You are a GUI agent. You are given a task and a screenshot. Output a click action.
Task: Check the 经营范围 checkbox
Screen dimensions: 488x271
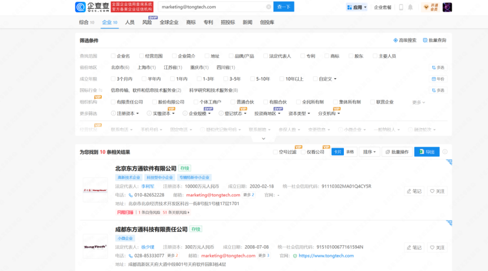[141, 56]
